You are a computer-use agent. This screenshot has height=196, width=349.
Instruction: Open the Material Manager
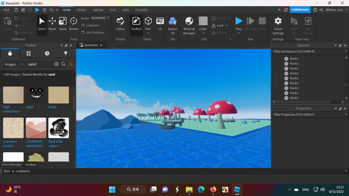pos(189,25)
